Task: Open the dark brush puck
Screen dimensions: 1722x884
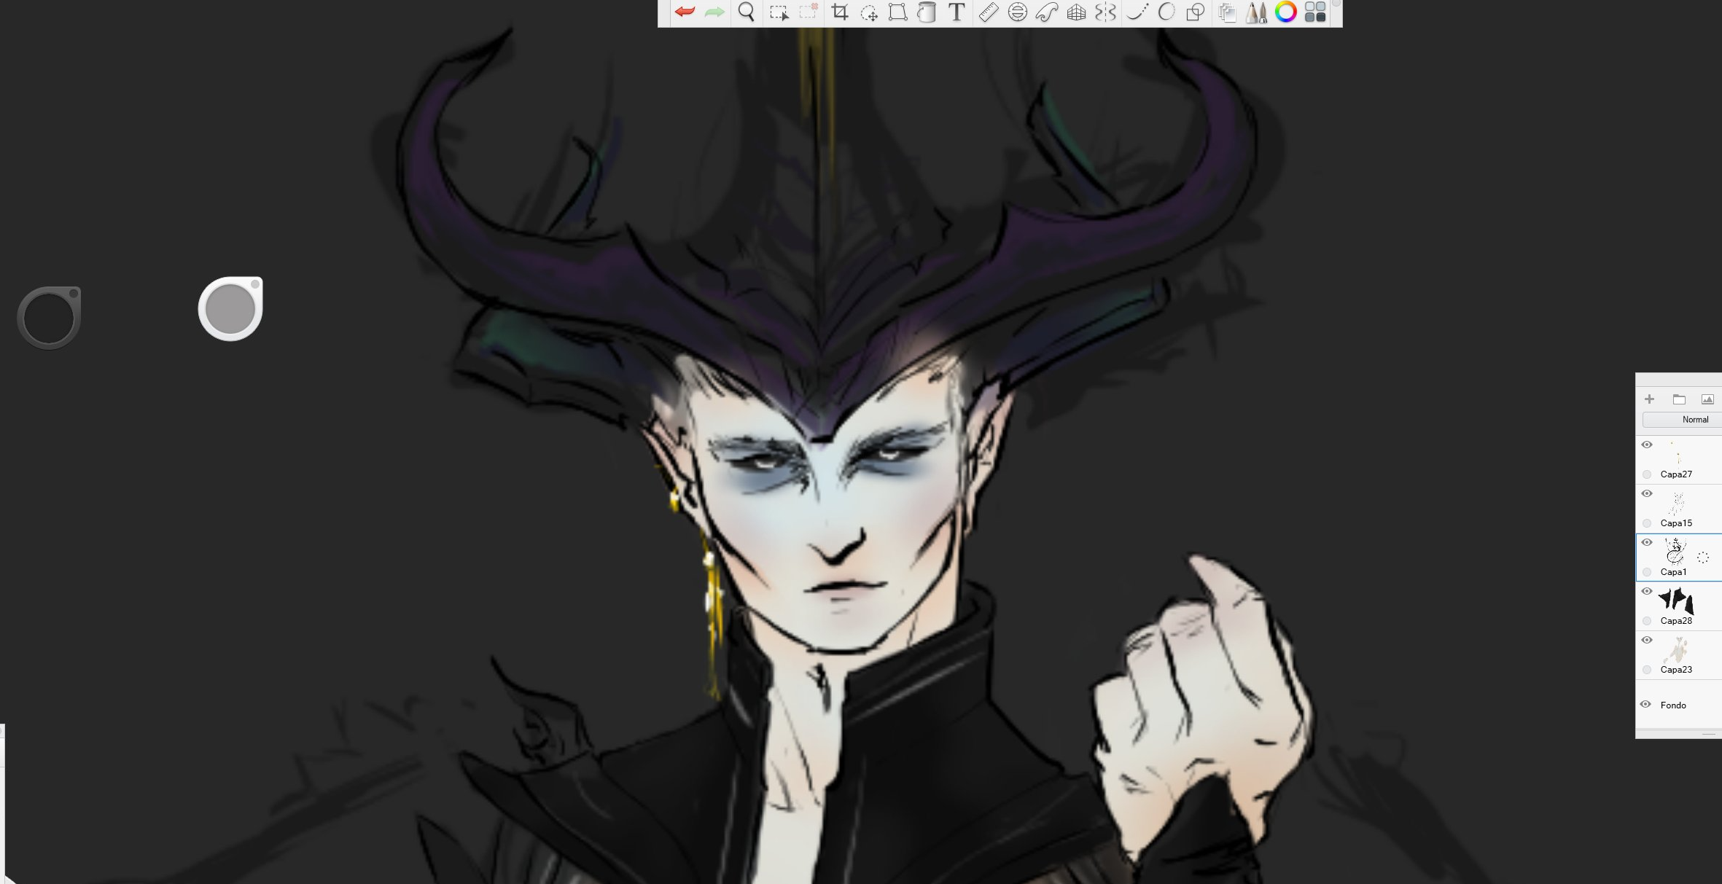Action: click(49, 318)
